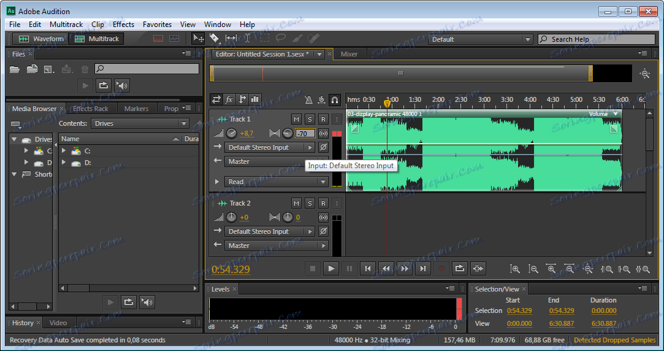Mute Track 1
The image size is (664, 351).
(297, 119)
